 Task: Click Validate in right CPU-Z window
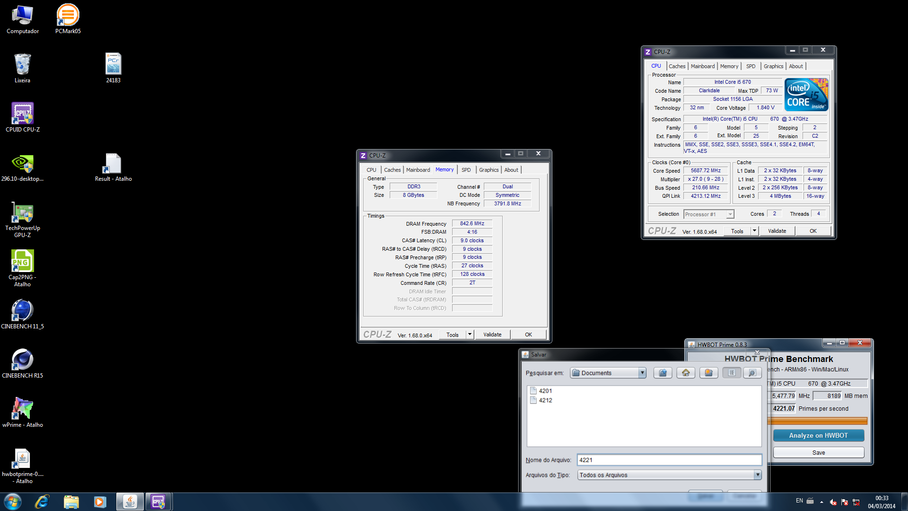tap(777, 231)
